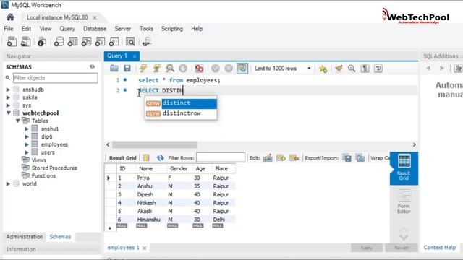Click the Revert button
This screenshot has width=463, height=260.
pos(402,248)
